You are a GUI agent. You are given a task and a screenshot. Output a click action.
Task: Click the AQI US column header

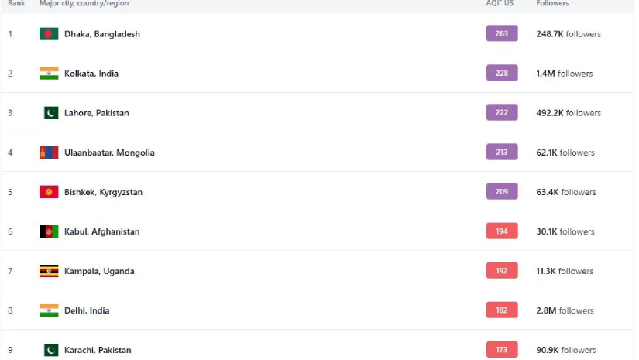coord(500,4)
